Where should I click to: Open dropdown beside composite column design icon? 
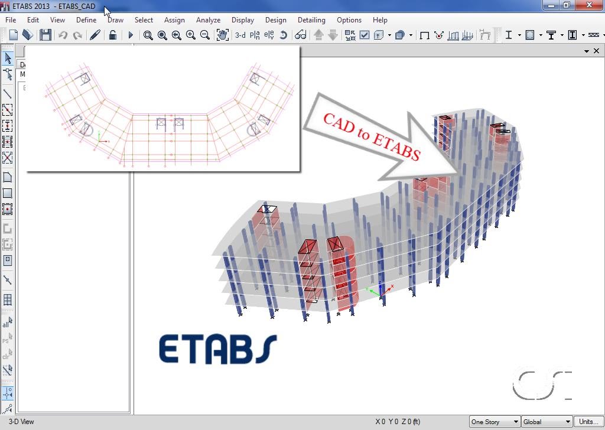583,35
